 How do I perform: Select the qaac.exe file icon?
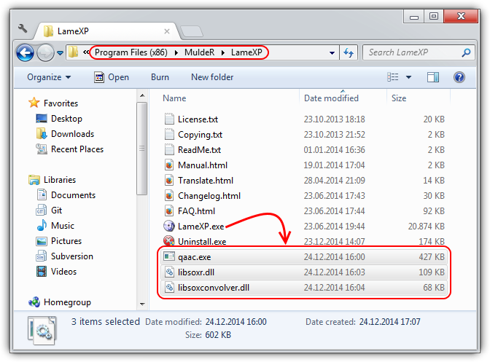169,257
